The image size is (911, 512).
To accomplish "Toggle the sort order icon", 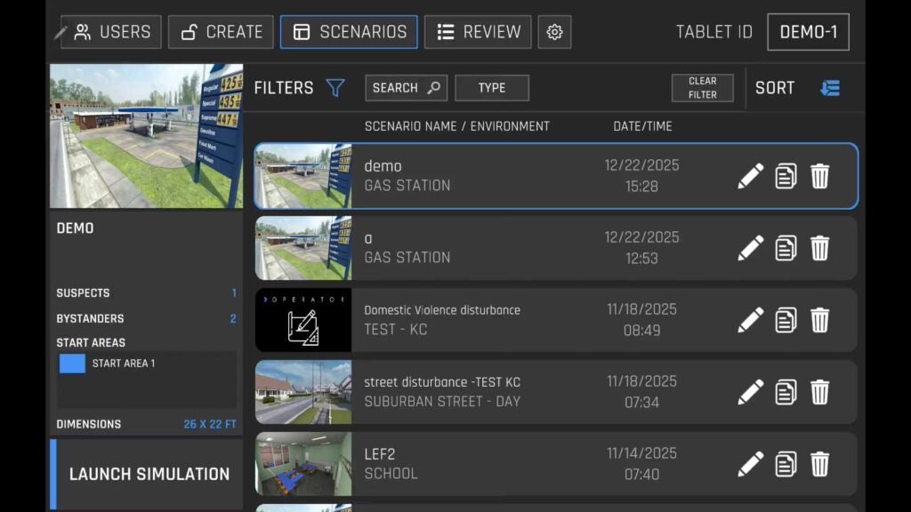I will [x=830, y=88].
